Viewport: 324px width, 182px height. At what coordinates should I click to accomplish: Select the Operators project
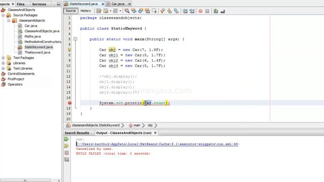[x=15, y=84]
